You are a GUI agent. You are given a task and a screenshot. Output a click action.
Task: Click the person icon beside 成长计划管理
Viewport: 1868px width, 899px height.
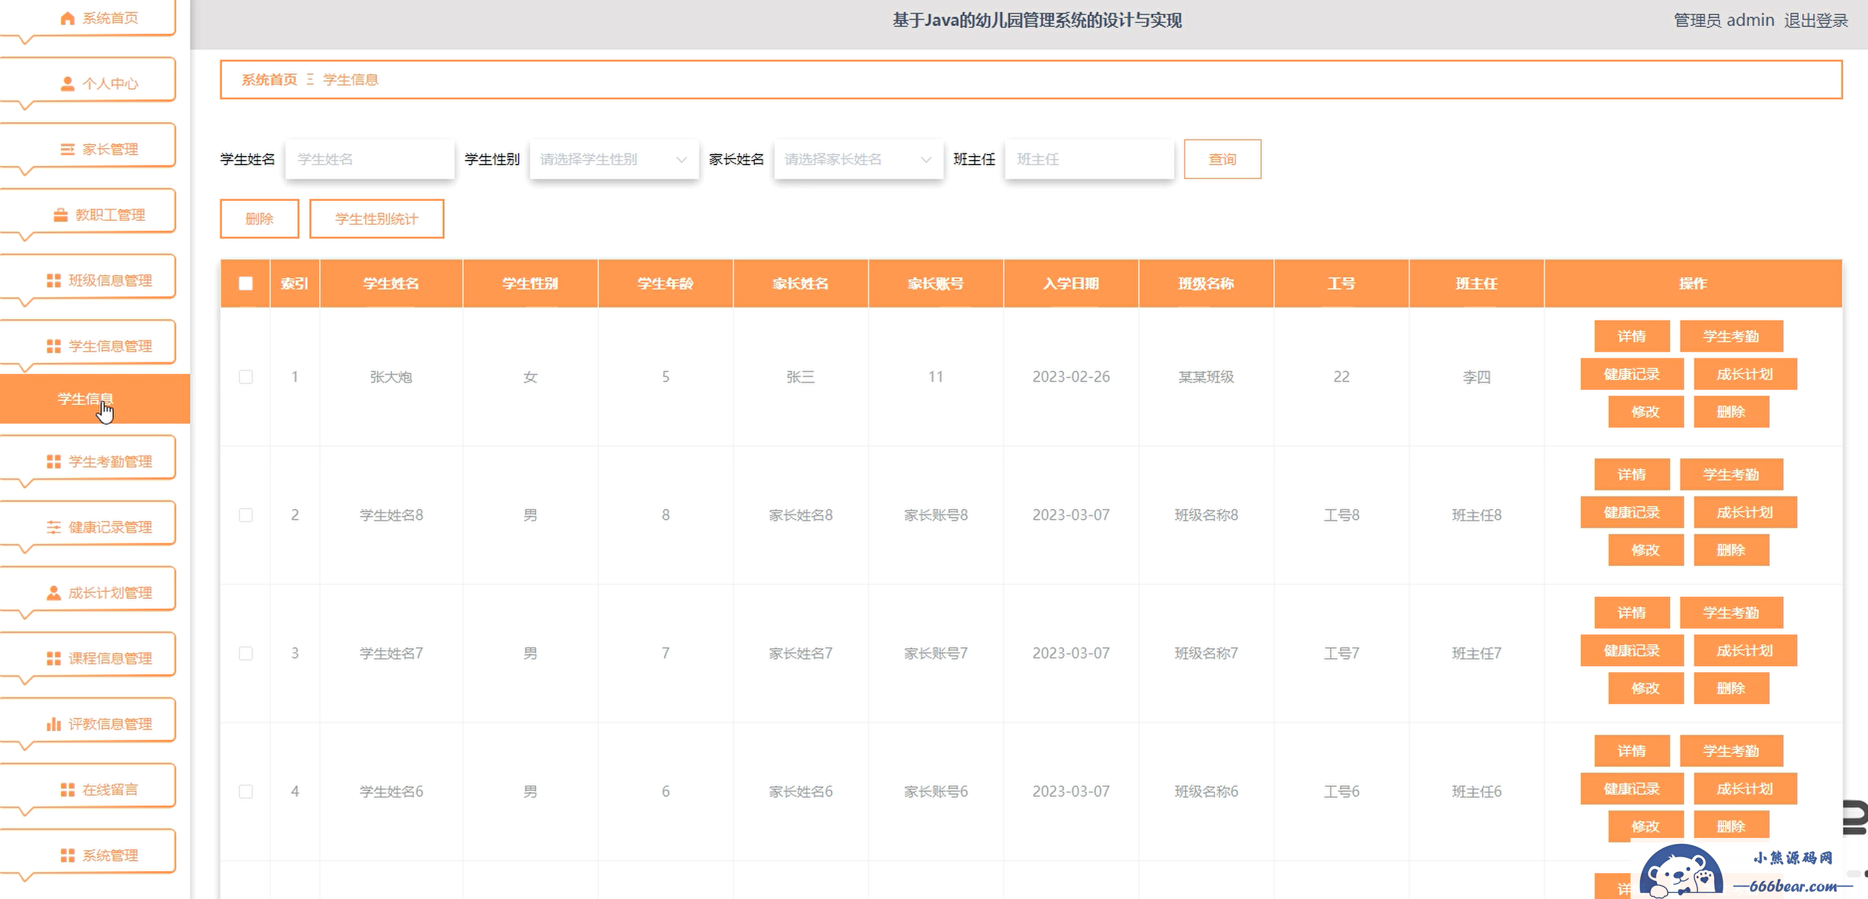click(54, 593)
